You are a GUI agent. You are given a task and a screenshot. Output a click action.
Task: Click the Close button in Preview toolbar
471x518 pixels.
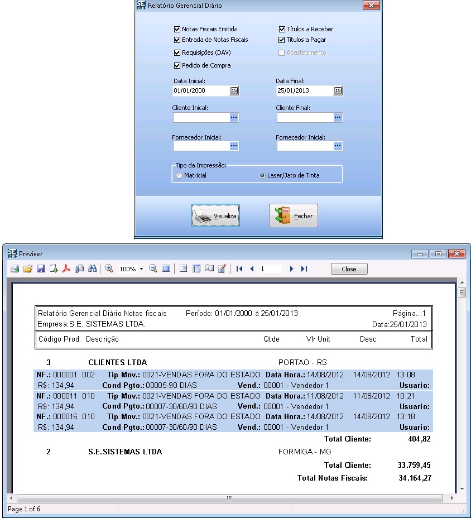click(x=349, y=269)
